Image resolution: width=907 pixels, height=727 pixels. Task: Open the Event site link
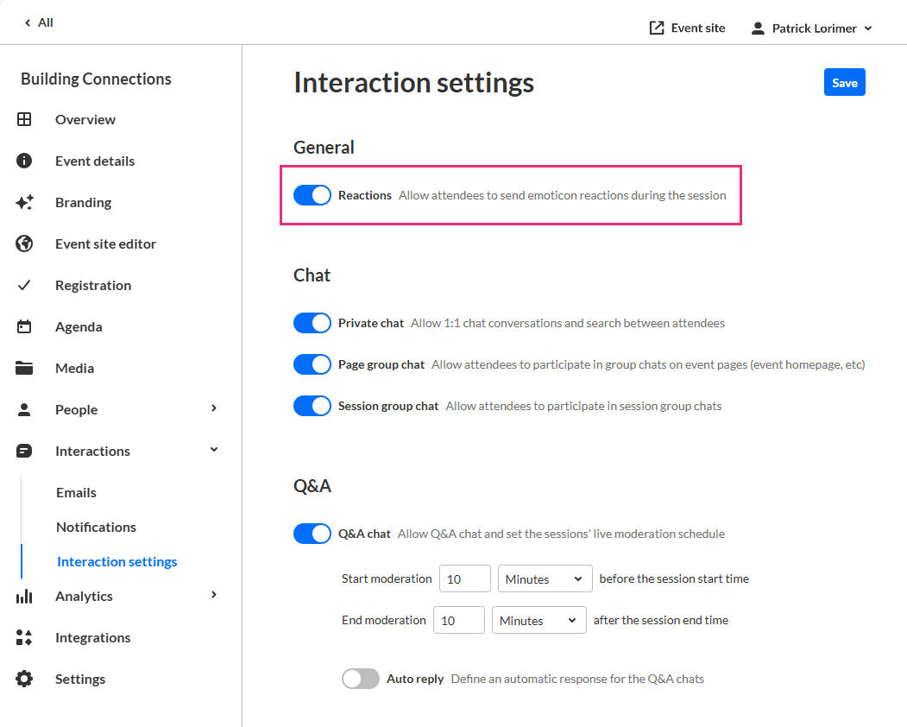687,28
